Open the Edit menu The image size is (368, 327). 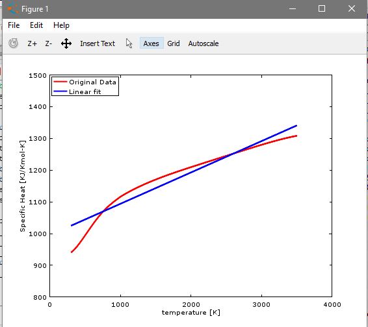coord(36,25)
